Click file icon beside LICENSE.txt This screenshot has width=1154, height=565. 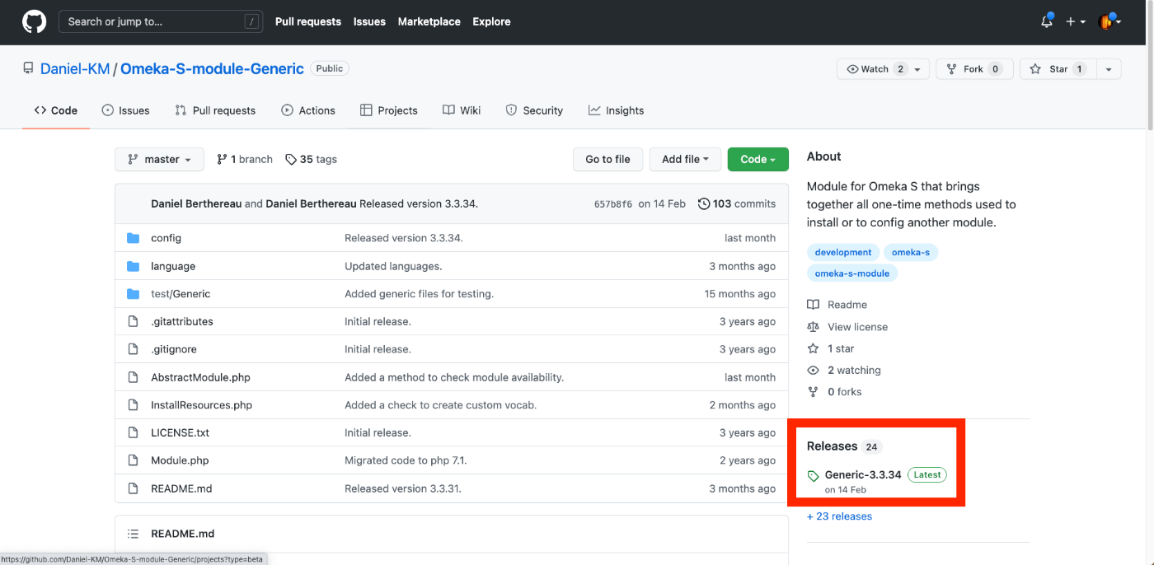(134, 432)
